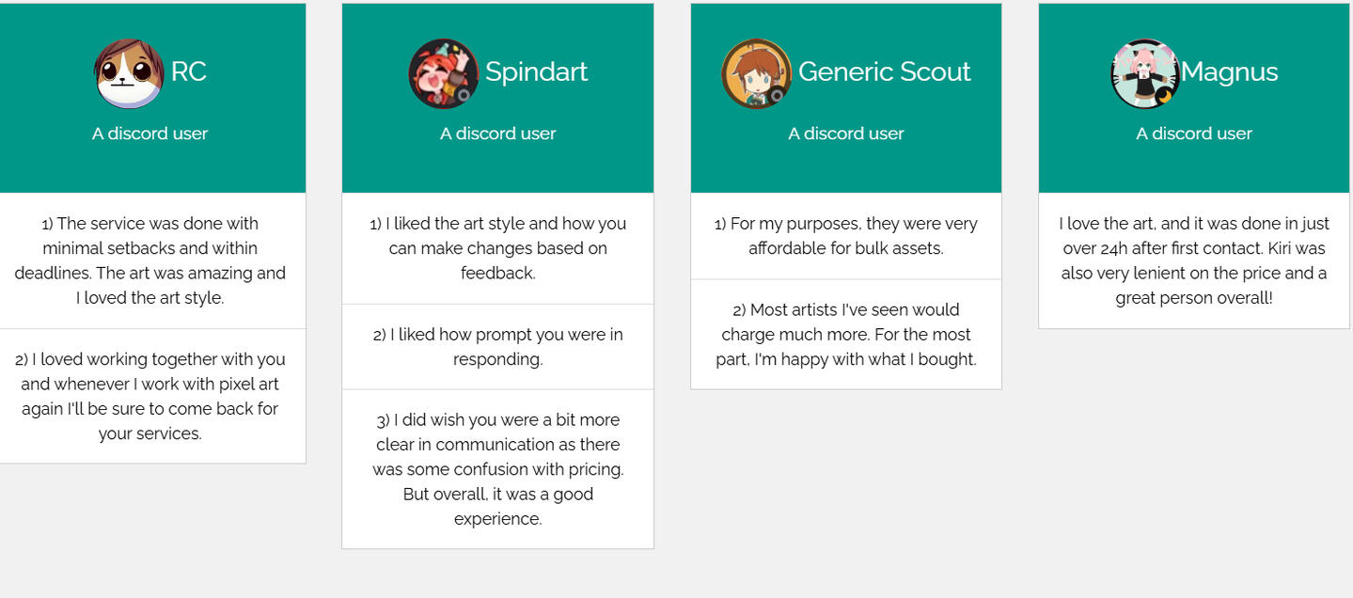Click Magnus's pink-haired avatar

tap(1145, 73)
